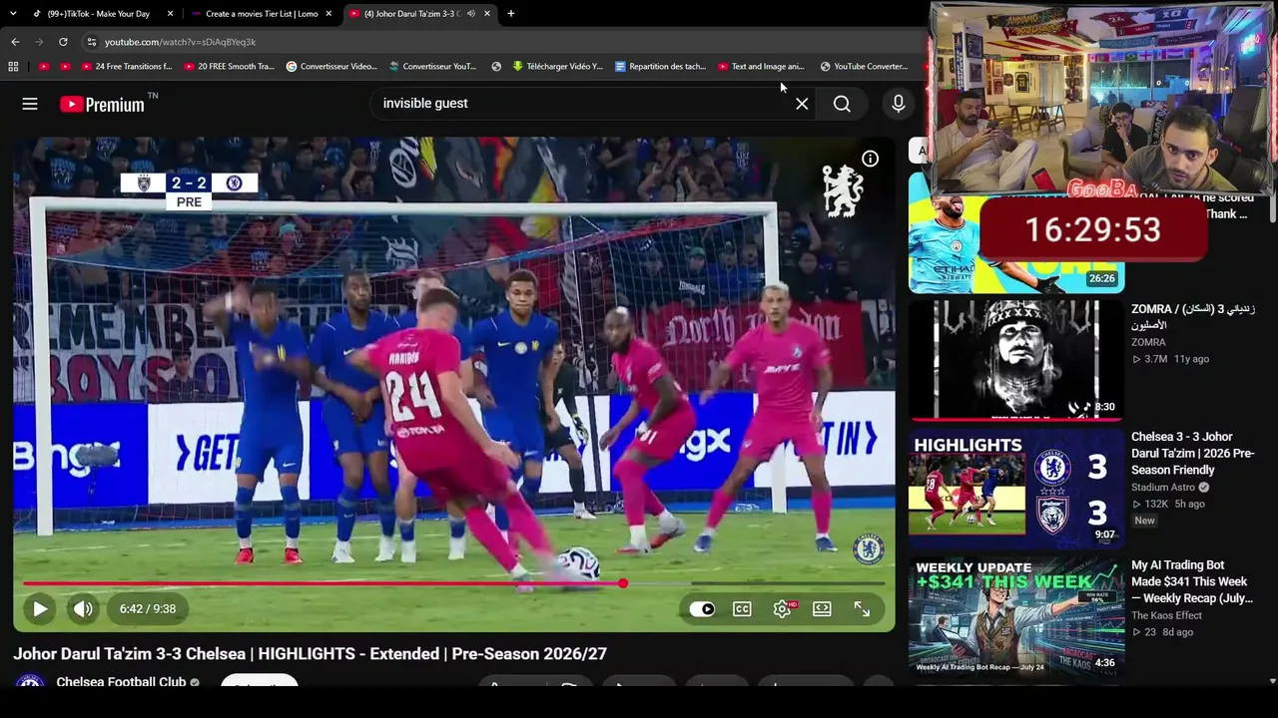
Task: Close the Johor Darul Ta'zim tab
Action: point(487,14)
